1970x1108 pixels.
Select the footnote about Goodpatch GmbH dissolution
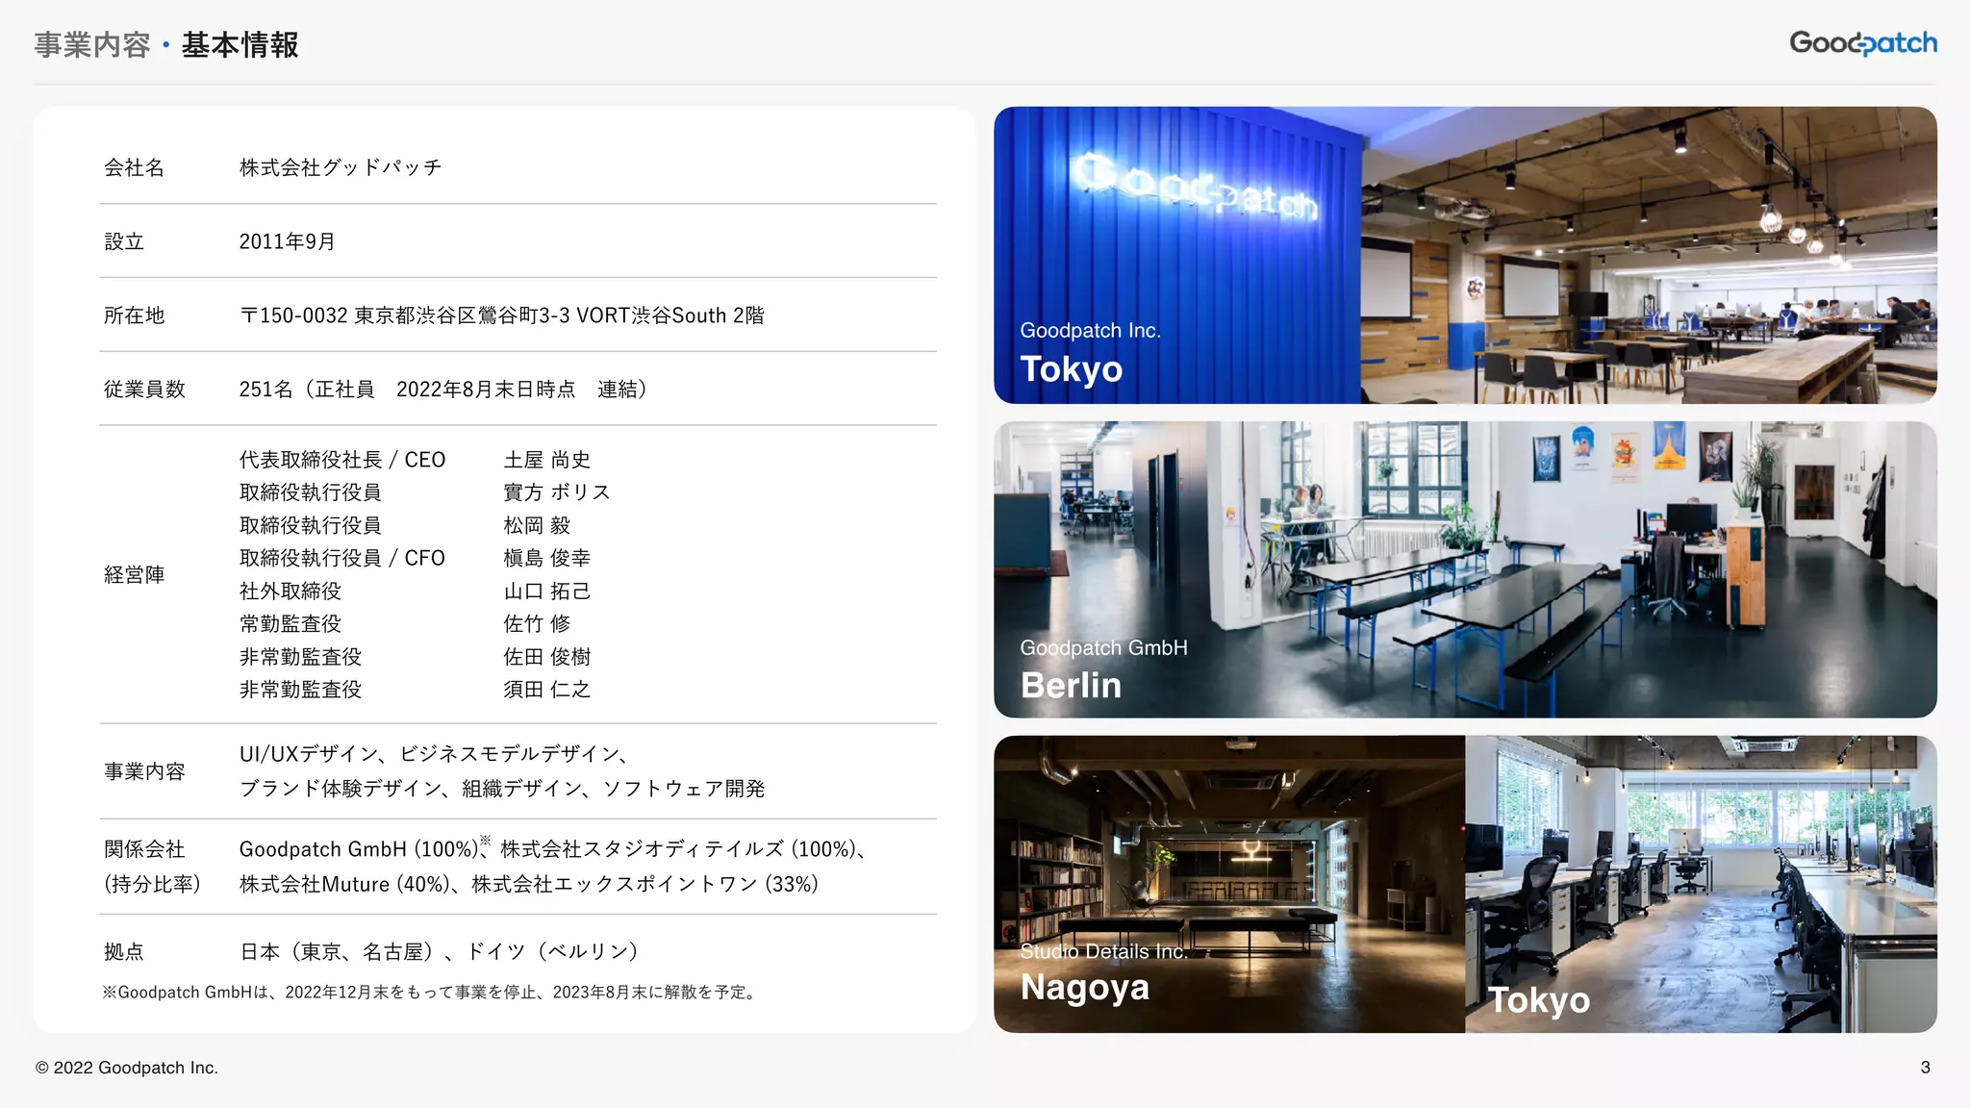pyautogui.click(x=430, y=993)
